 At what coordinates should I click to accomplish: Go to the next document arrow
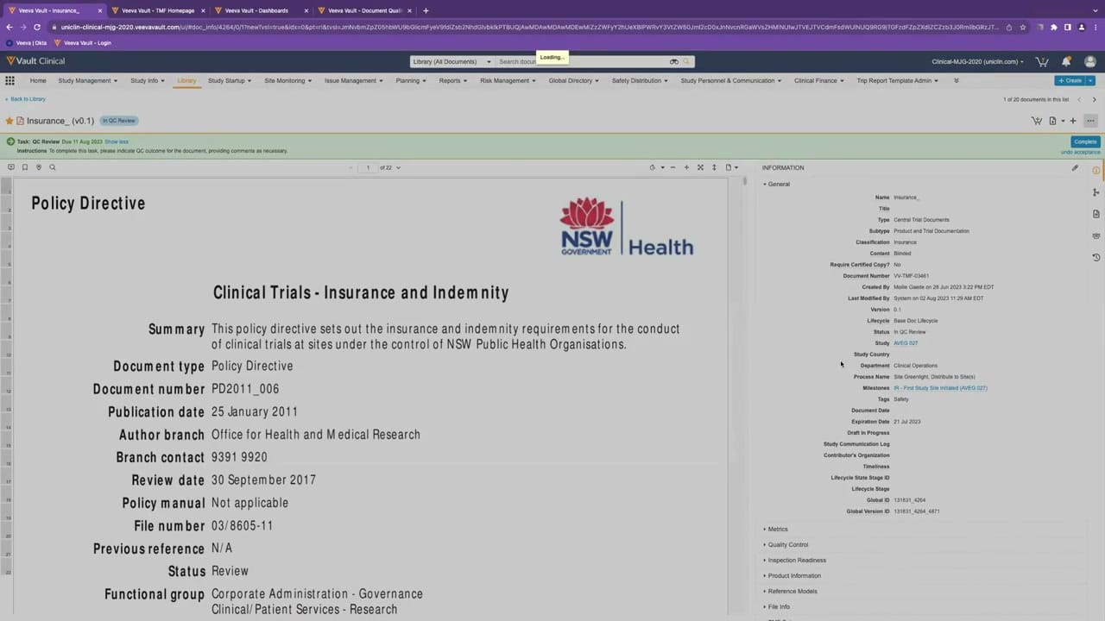[x=1094, y=99]
